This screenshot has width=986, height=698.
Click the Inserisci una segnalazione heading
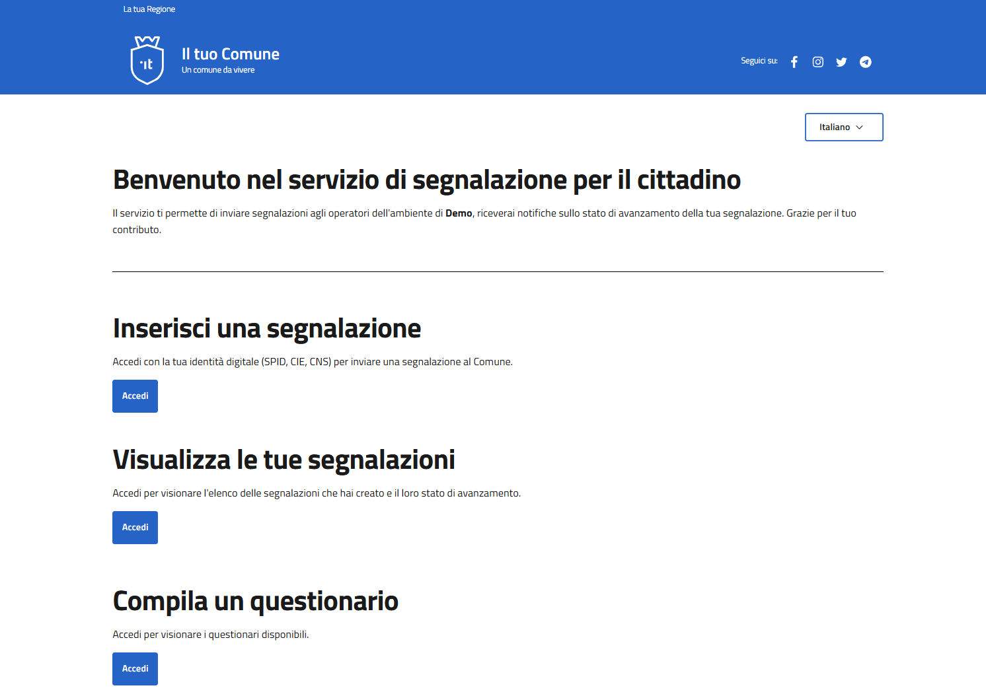click(x=267, y=329)
